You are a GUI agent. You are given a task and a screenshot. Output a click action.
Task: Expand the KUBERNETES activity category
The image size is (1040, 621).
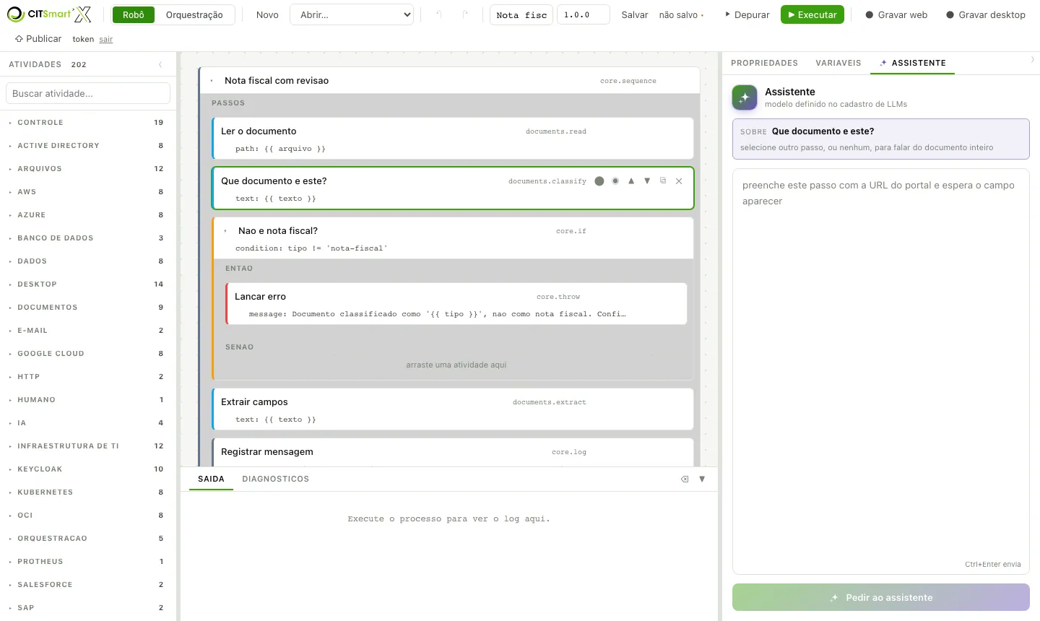(87, 492)
